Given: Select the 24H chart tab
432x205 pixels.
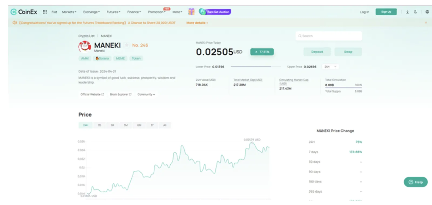Looking at the screenshot, I should tap(86, 125).
